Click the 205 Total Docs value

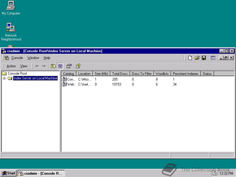point(115,79)
